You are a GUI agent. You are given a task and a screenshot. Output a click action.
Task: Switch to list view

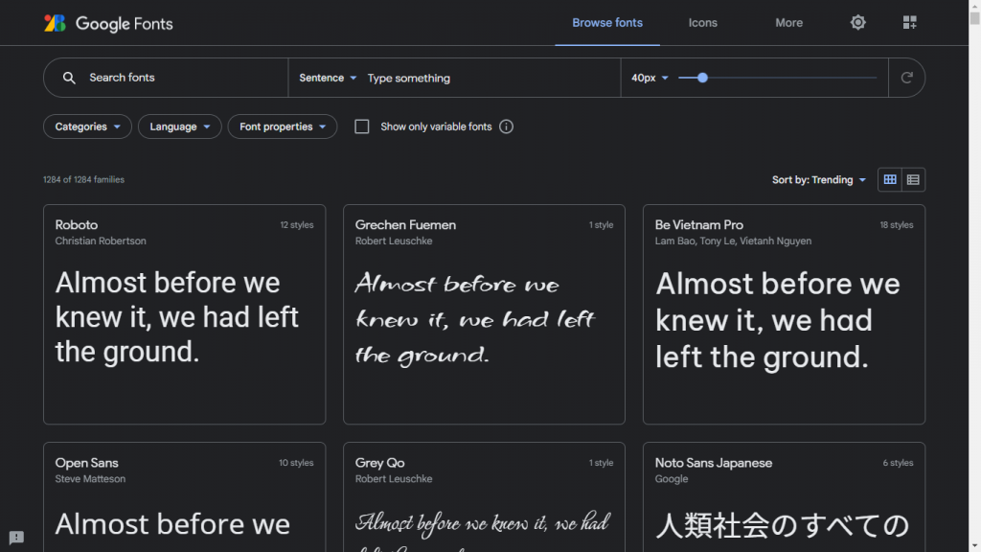coord(913,179)
